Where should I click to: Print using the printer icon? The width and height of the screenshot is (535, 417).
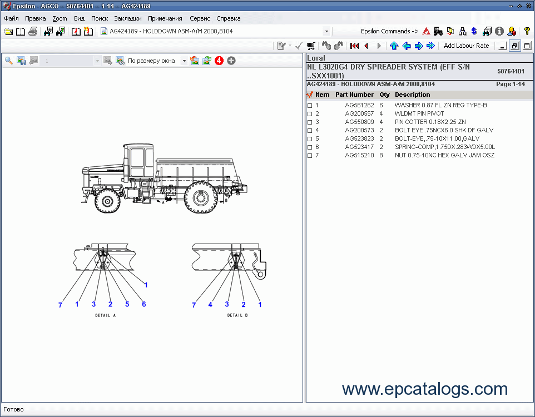(33, 31)
